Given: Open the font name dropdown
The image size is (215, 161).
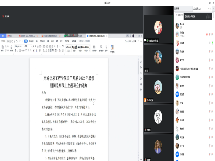Looking at the screenshot, I should (x=19, y=46).
